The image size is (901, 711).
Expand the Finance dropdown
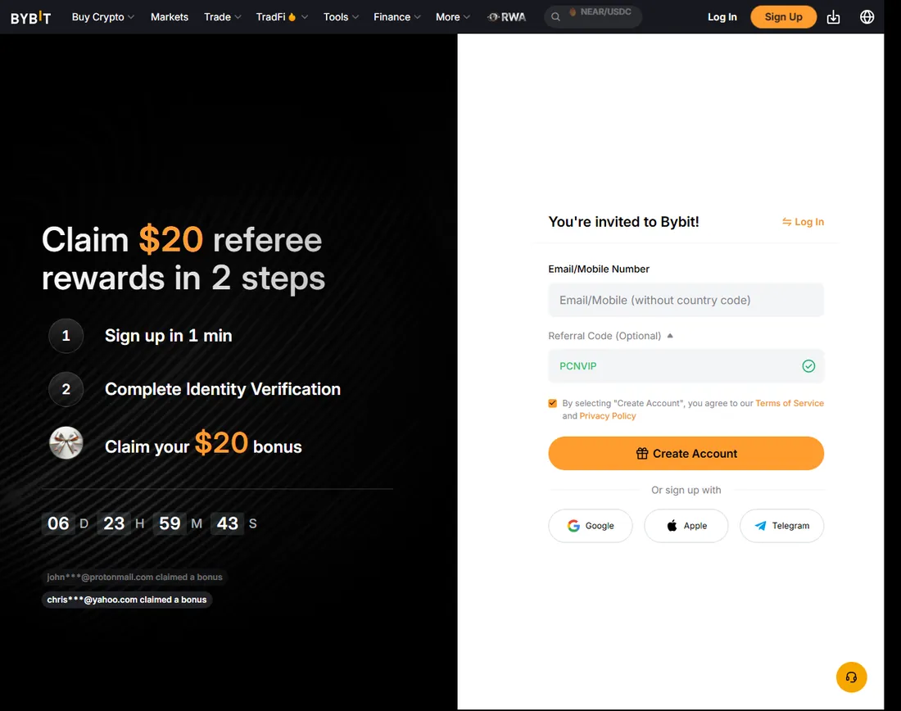click(x=397, y=17)
